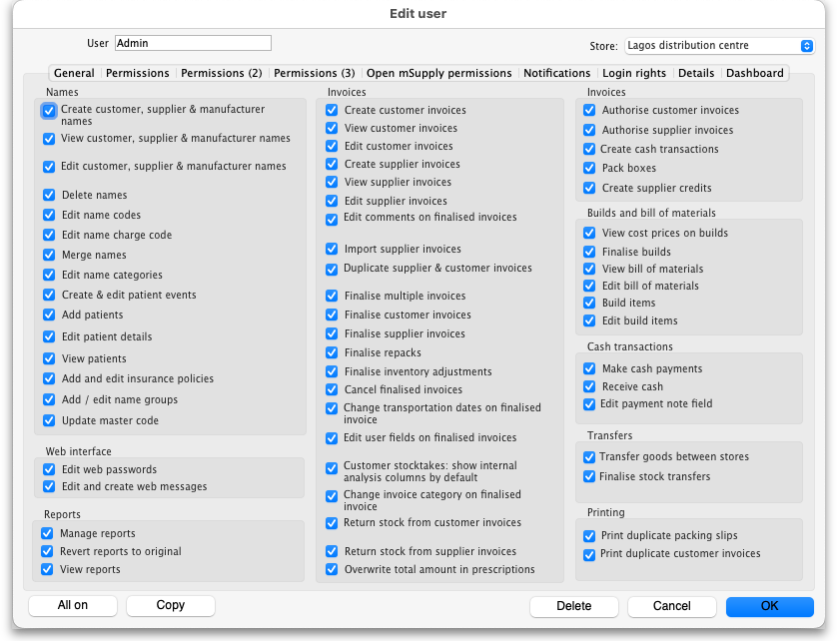Uncheck Manage reports checkbox
Image resolution: width=837 pixels, height=641 pixels.
(x=47, y=534)
